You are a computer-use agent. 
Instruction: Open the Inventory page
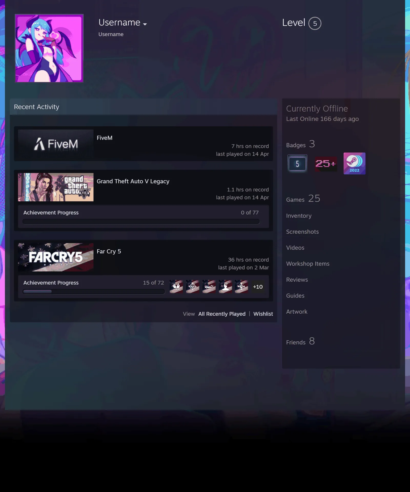299,216
